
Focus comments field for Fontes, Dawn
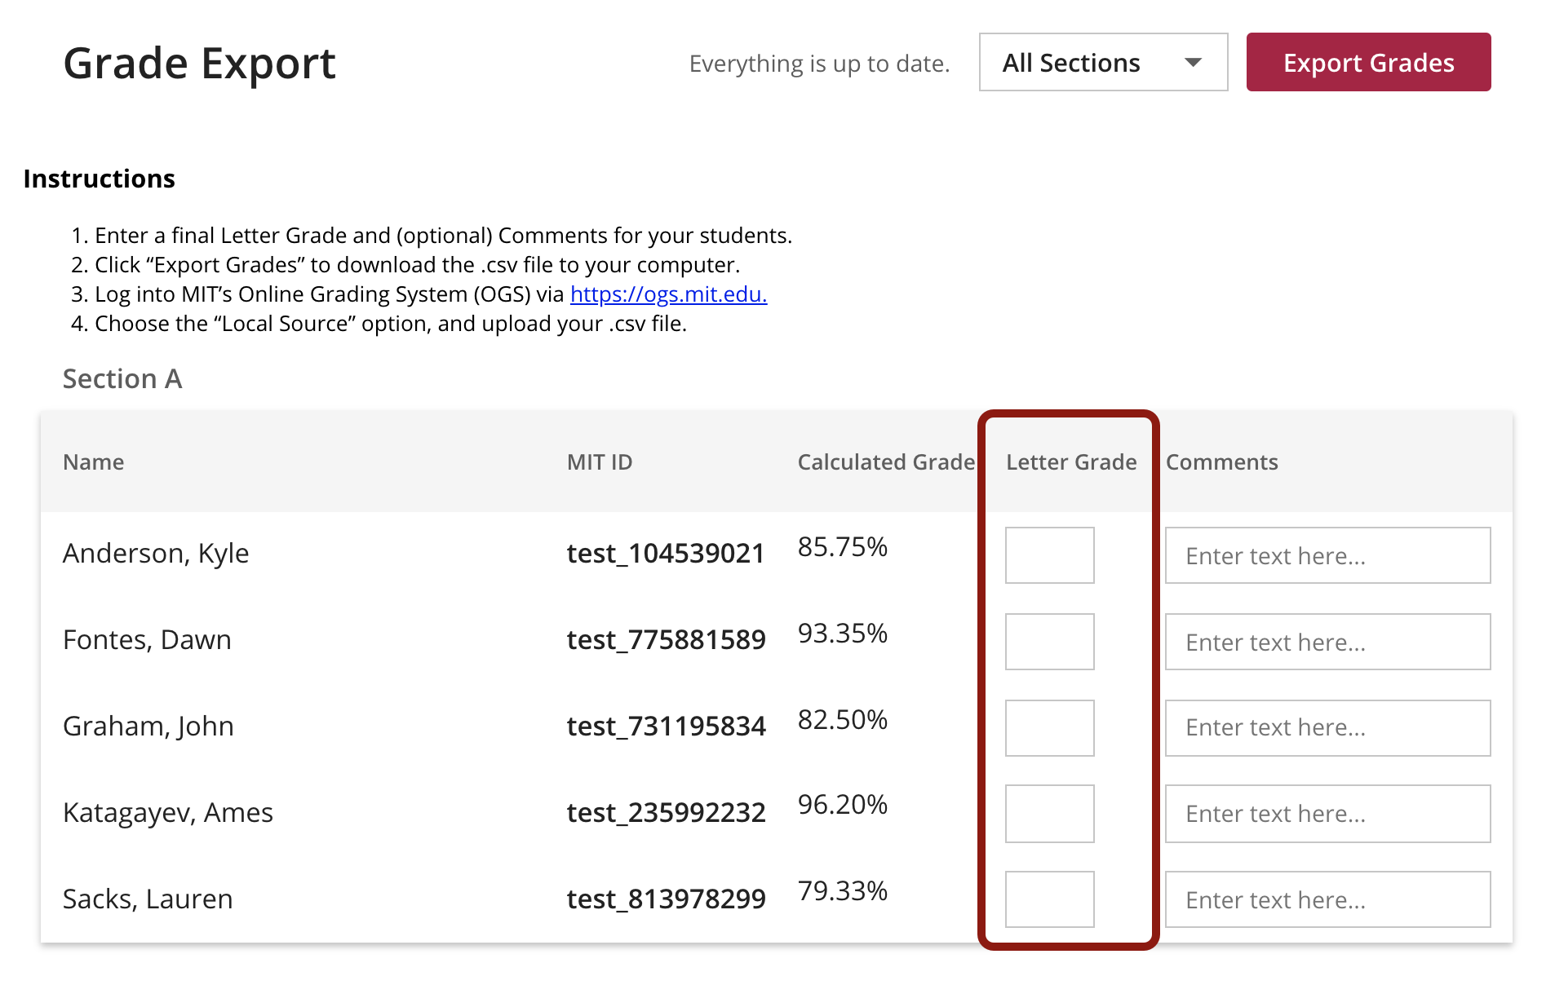pos(1327,642)
